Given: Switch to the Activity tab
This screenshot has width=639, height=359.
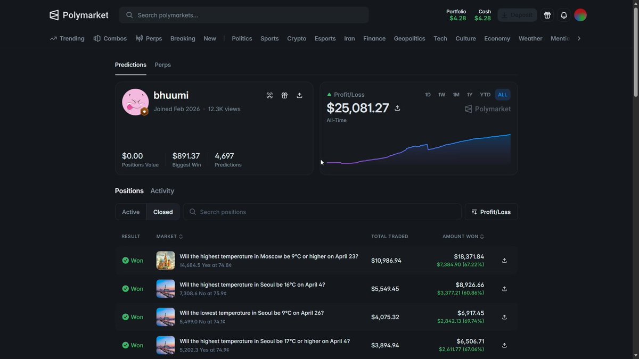Looking at the screenshot, I should click(162, 191).
